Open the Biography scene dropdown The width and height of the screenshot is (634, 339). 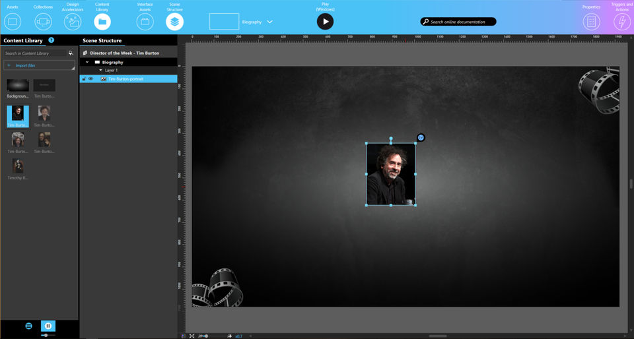269,22
